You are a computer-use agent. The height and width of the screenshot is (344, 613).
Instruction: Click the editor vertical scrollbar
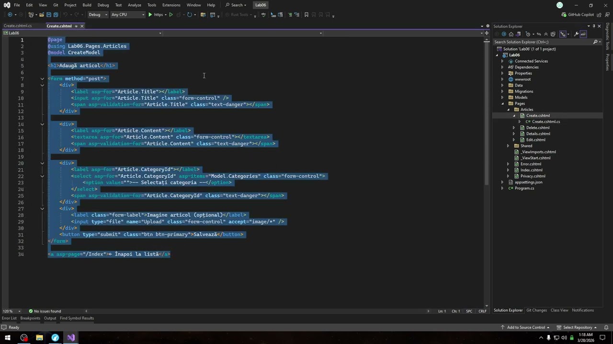click(487, 112)
